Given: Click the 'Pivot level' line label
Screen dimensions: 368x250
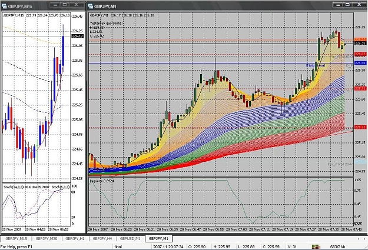Looking at the screenshot, I should [316, 65].
